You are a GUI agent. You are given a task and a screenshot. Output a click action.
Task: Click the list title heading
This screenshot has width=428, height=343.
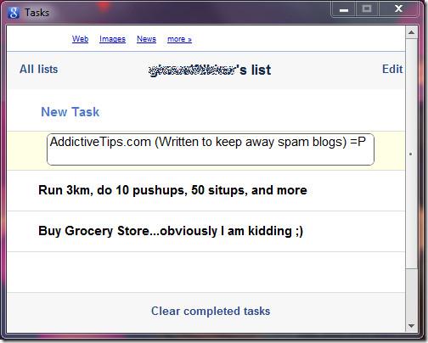tap(210, 70)
